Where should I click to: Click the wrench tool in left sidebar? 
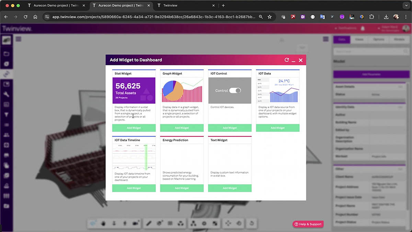[6, 95]
